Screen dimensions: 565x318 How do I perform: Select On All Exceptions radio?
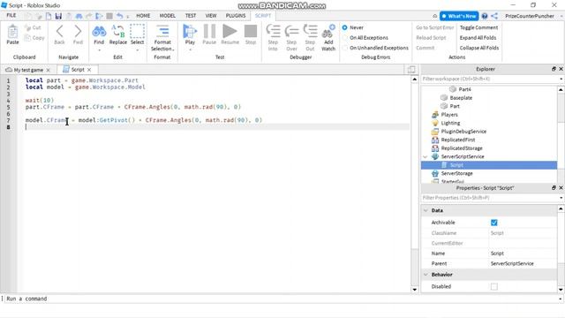345,37
